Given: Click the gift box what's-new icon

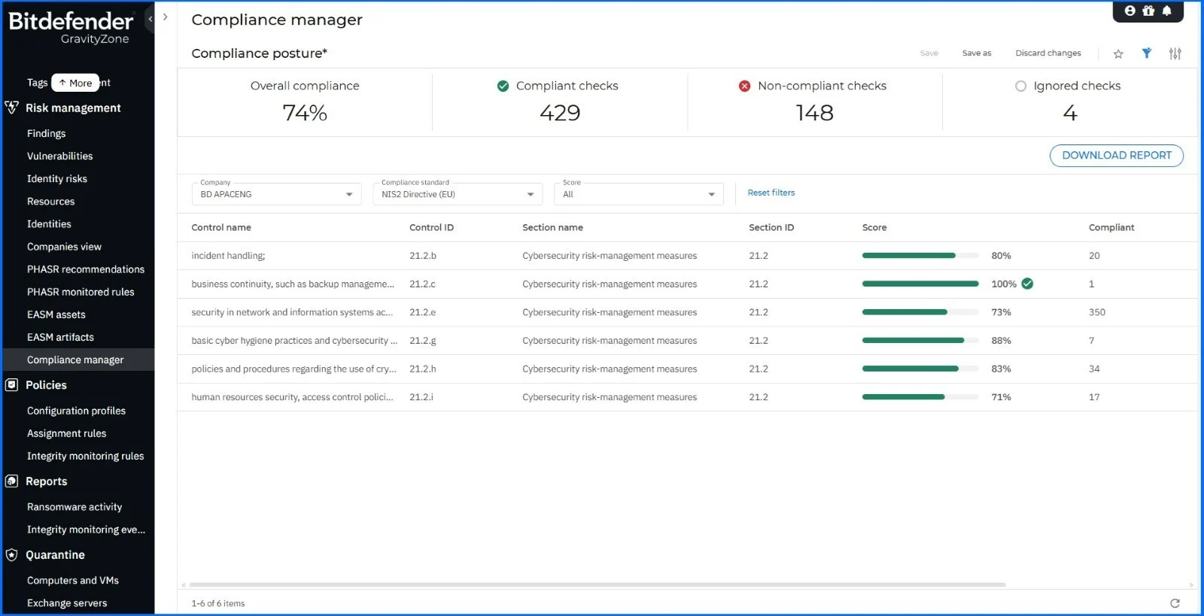Looking at the screenshot, I should 1148,11.
